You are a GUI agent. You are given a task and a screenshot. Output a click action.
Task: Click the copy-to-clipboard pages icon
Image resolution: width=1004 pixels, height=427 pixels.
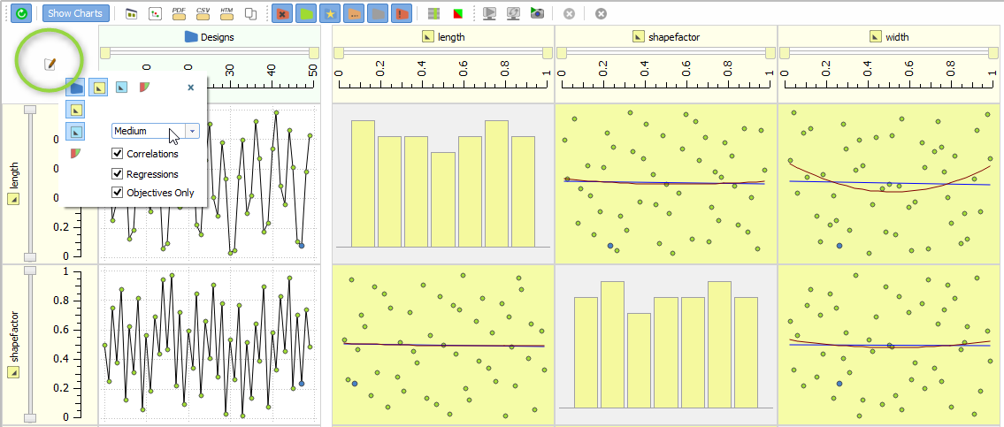click(x=251, y=12)
